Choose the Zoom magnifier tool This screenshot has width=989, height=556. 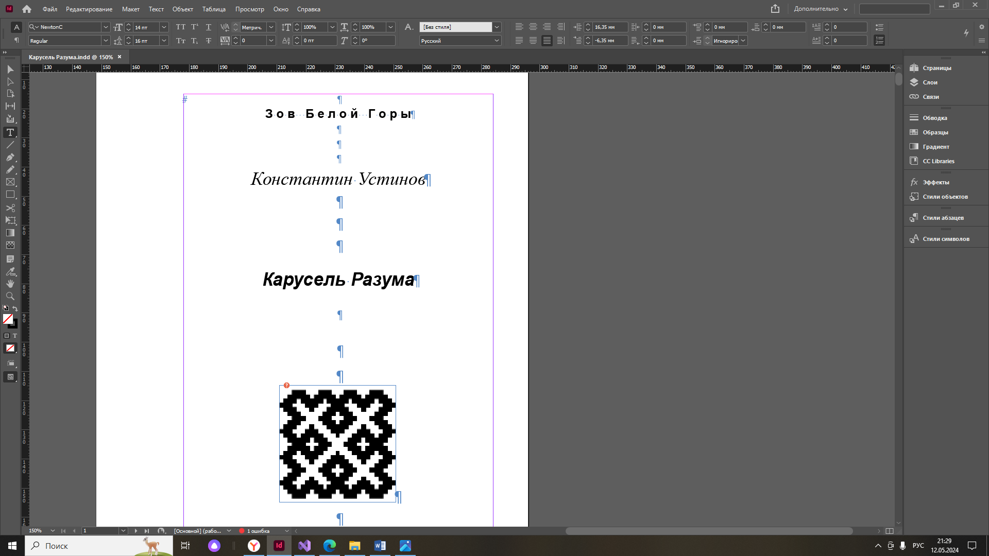[x=10, y=296]
